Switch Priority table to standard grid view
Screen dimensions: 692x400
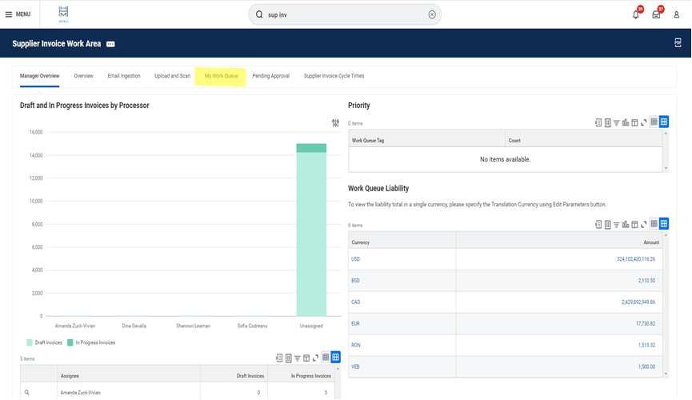(664, 122)
